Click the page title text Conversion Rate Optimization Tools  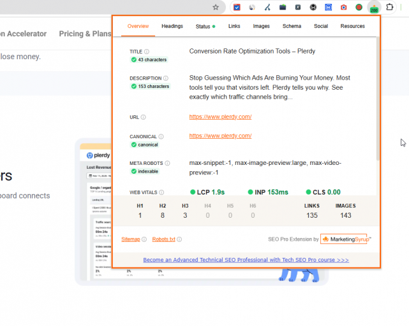(240, 51)
